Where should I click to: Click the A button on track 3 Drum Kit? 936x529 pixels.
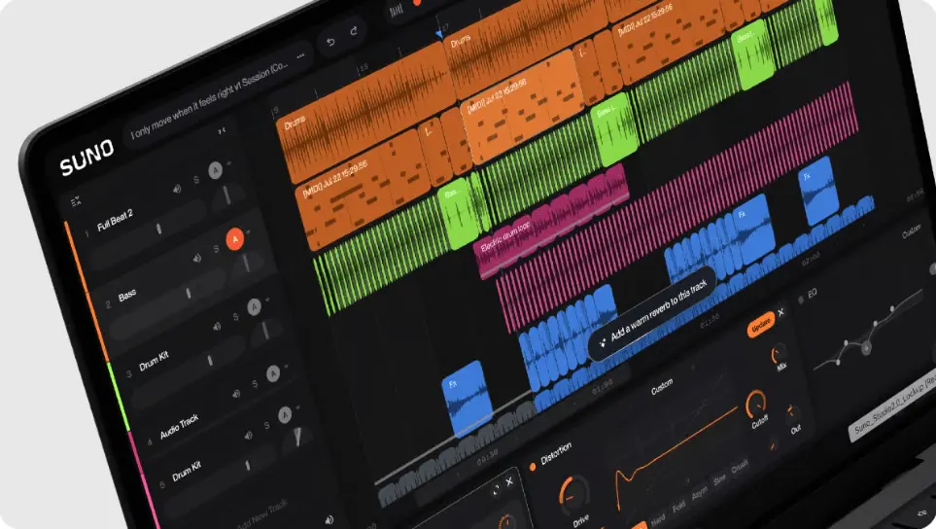coord(255,307)
